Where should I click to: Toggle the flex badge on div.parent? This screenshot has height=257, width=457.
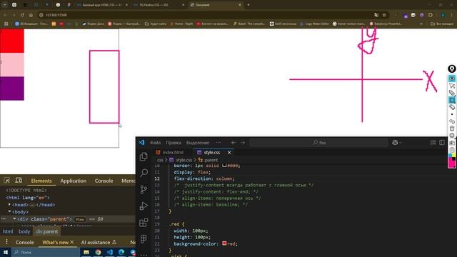[79, 219]
